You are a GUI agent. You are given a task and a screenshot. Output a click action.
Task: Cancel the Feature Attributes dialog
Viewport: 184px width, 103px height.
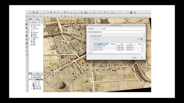coord(134,58)
